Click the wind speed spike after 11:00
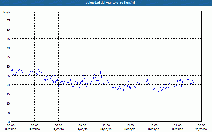This screenshot has width=212, height=132. coord(101,70)
